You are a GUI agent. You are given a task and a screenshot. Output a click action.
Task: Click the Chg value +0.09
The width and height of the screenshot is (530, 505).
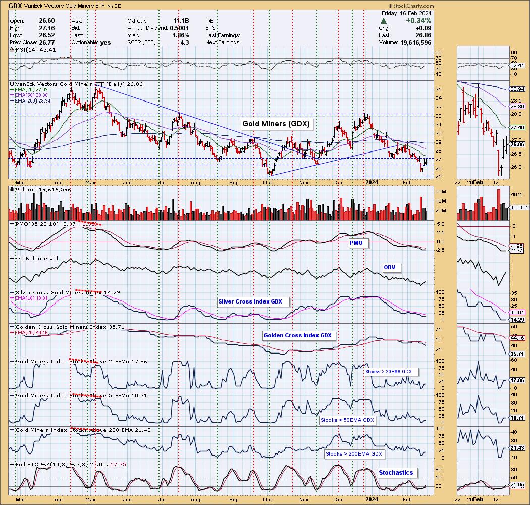423,28
